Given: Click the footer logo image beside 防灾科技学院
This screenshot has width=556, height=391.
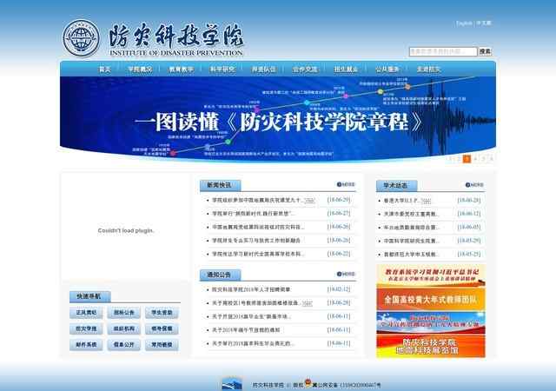Looking at the screenshot, I should click(232, 384).
